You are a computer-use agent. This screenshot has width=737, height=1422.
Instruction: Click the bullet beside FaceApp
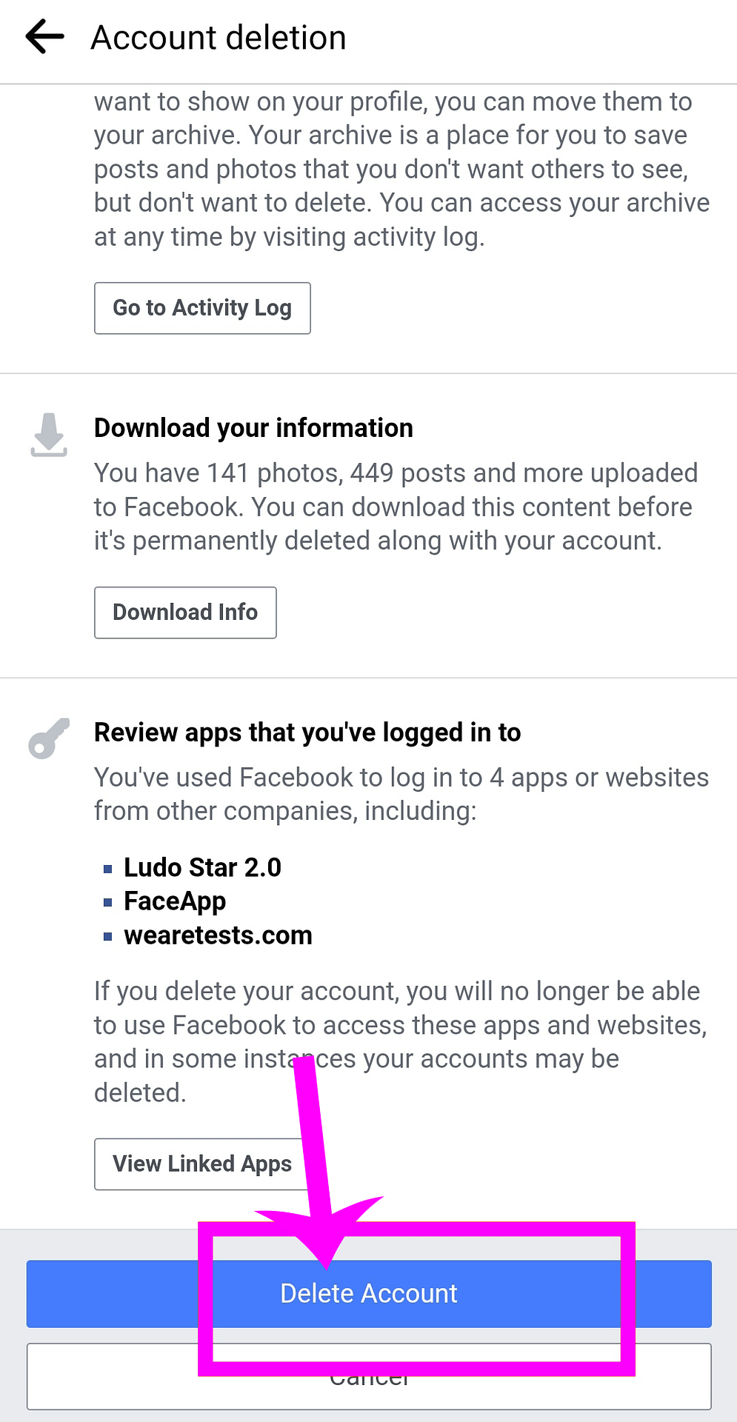(x=108, y=902)
